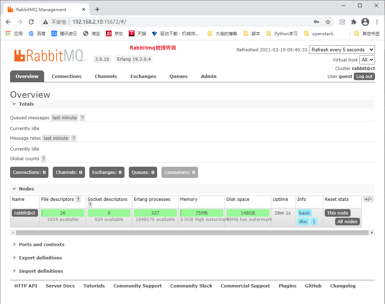Open the 淘宝 bookmark

tap(91, 33)
